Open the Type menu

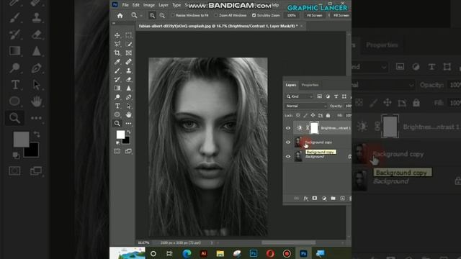[x=176, y=5]
